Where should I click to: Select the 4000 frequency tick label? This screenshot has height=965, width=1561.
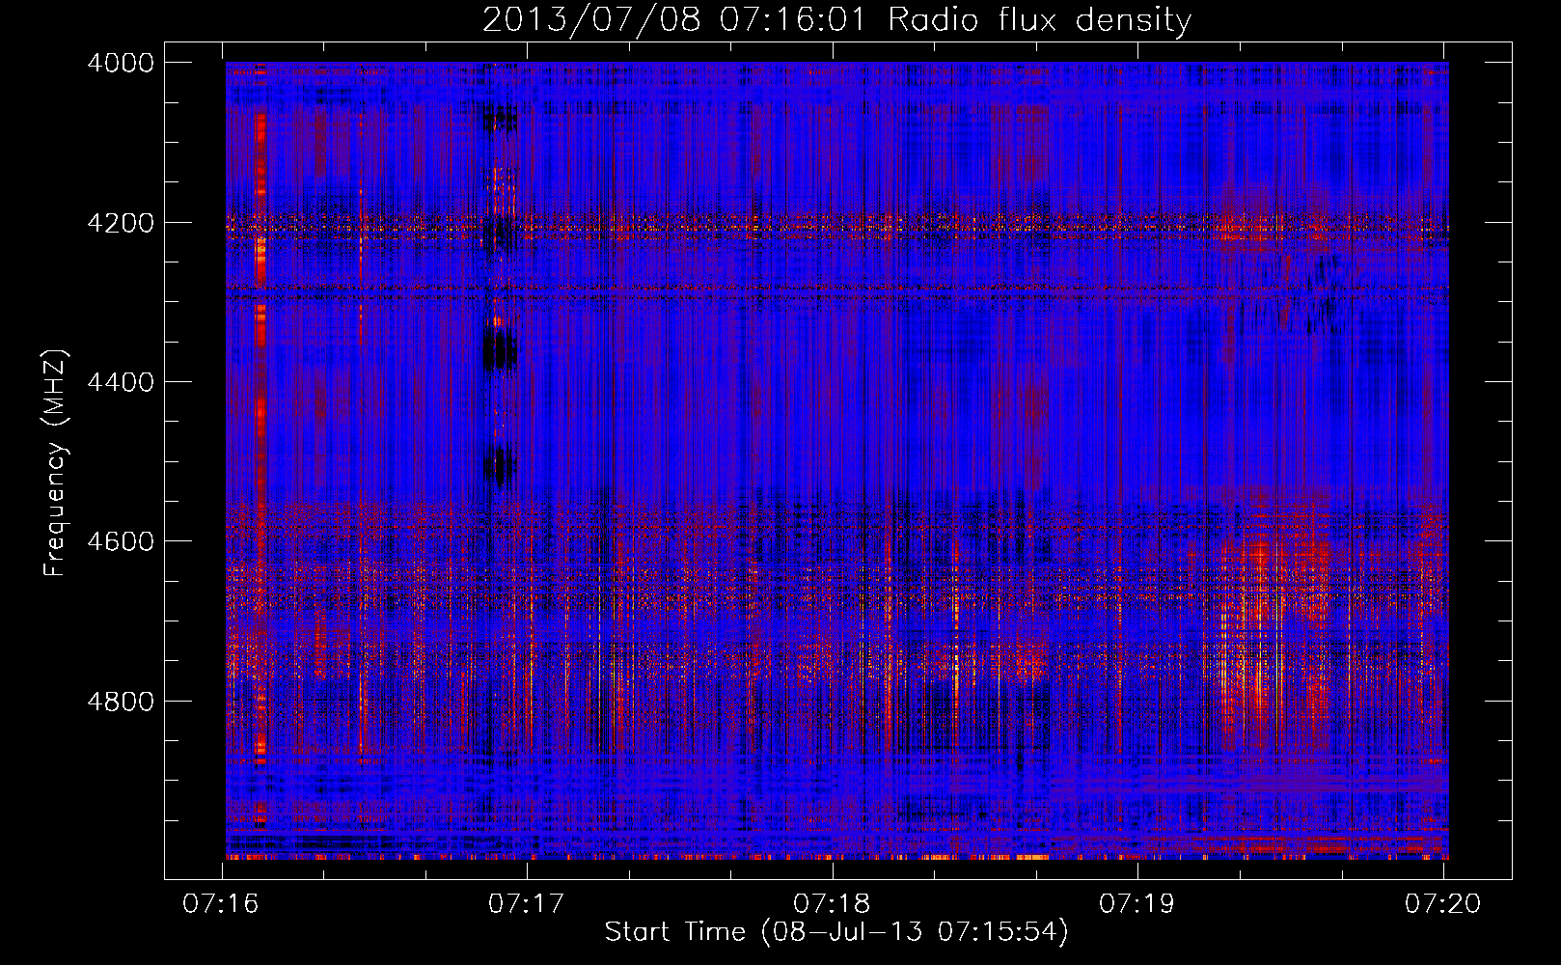tap(121, 63)
